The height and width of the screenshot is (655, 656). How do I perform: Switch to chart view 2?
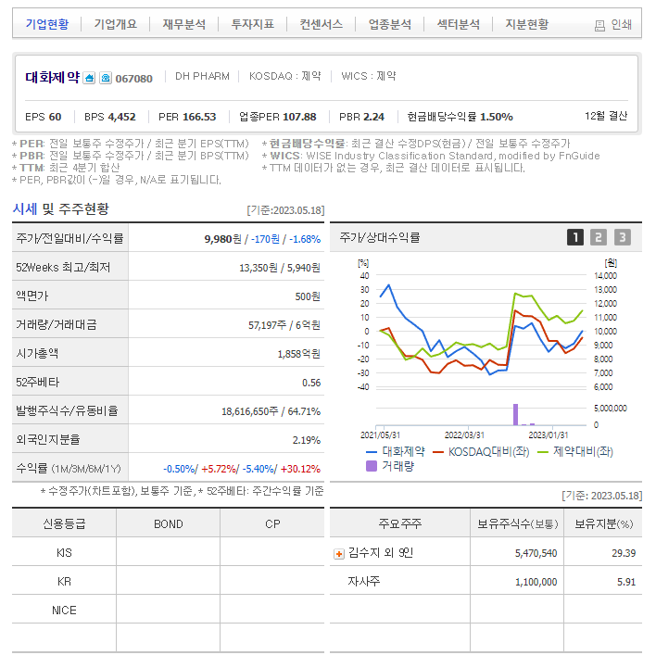599,237
